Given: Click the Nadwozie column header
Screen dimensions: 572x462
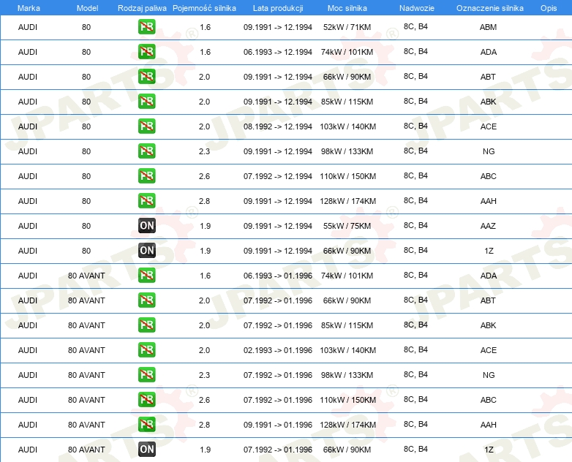Looking at the screenshot, I should click(417, 8).
